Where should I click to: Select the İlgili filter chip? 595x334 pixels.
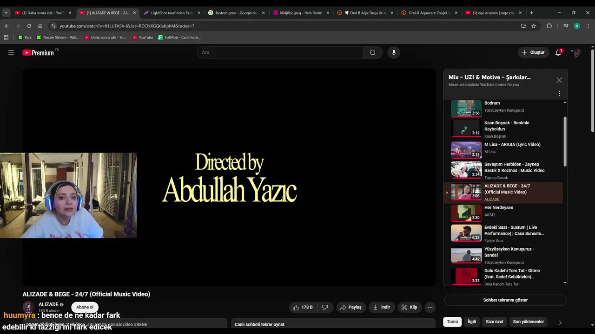[x=472, y=321]
